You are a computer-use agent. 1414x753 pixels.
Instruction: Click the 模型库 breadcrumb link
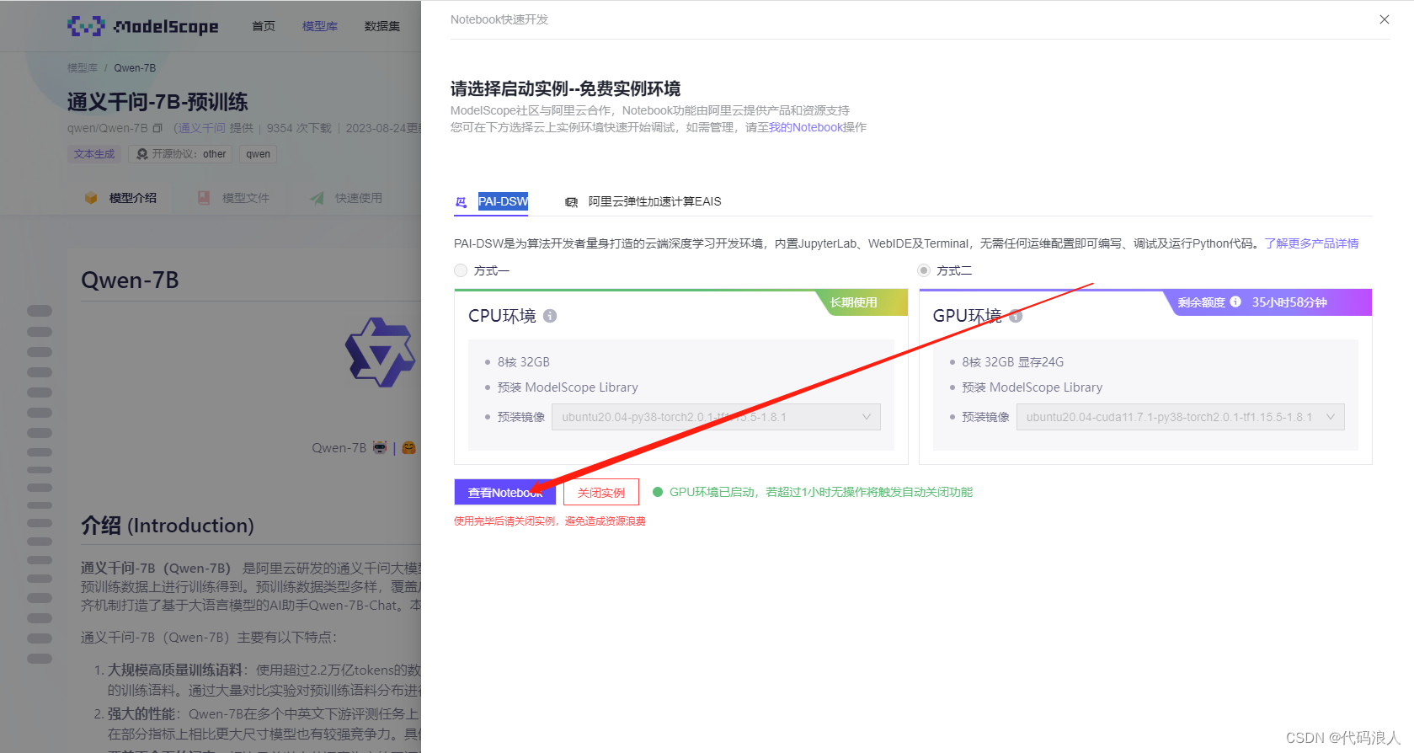point(83,68)
